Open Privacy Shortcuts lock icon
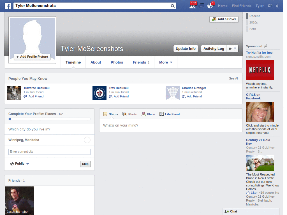 click(x=269, y=6)
